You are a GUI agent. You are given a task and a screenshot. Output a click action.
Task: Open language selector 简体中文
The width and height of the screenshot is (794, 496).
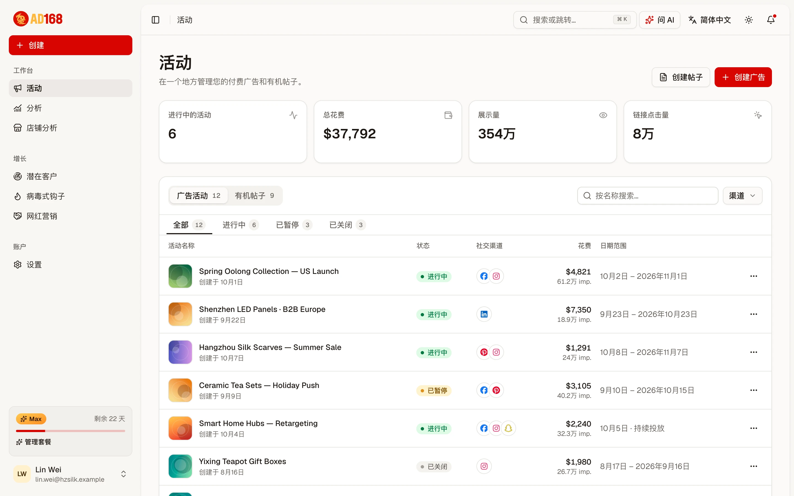coord(710,20)
